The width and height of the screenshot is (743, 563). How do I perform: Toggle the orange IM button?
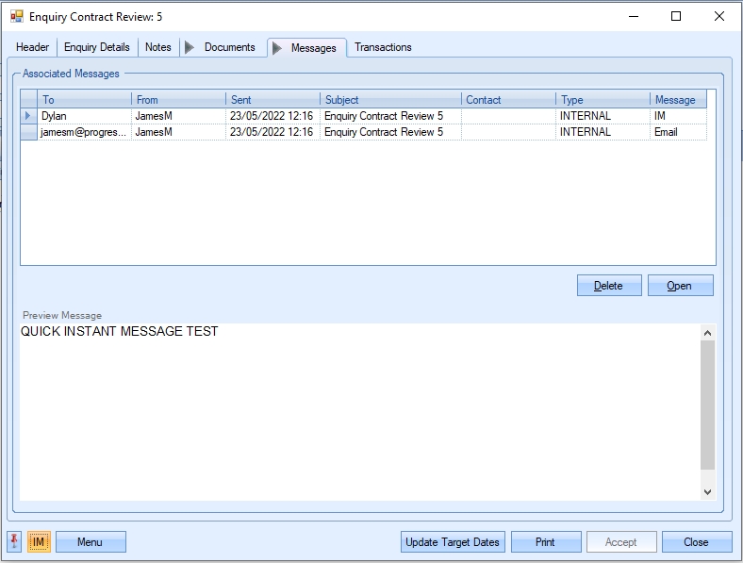39,541
